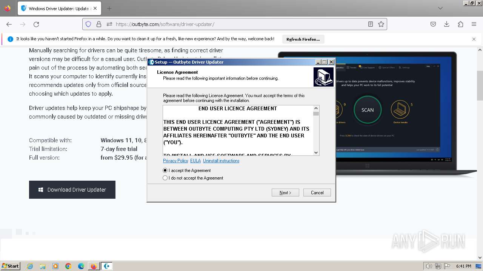Viewport: 483px width, 271px height.
Task: Toggle reader view in the address bar
Action: point(371,24)
